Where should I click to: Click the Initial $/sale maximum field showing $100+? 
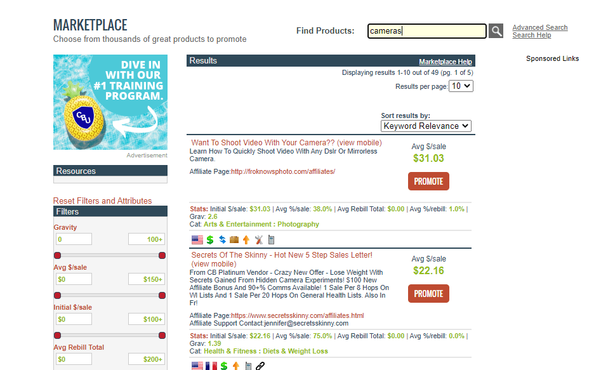pos(147,319)
